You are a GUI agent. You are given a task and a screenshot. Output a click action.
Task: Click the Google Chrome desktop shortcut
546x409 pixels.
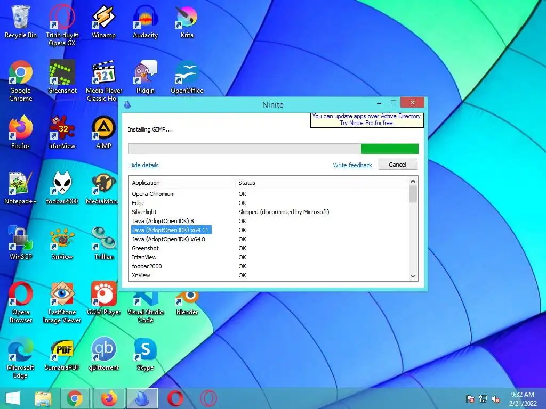tap(21, 81)
